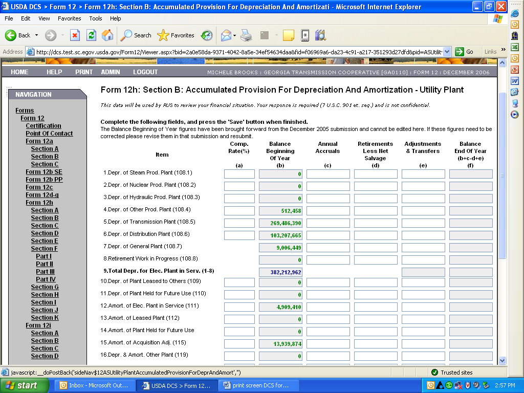Click Comp. Rate field for Transmission Plant
This screenshot has width=524, height=393.
point(239,223)
